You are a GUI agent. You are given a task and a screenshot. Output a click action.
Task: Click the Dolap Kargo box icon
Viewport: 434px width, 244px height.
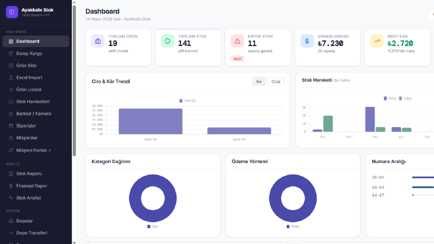tap(11, 54)
